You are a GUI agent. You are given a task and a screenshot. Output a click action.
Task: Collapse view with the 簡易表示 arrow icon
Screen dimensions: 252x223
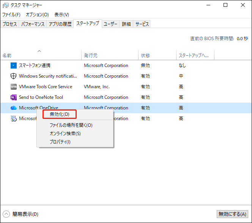coord(6,214)
